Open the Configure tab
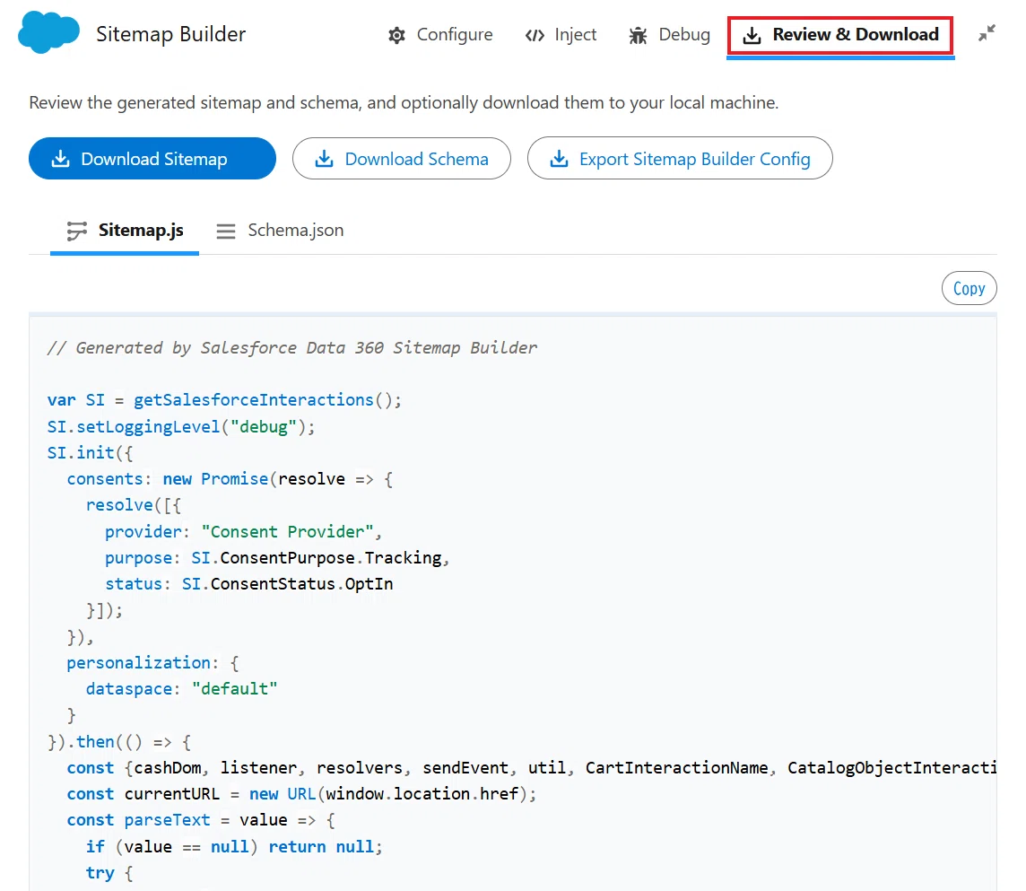 440,35
